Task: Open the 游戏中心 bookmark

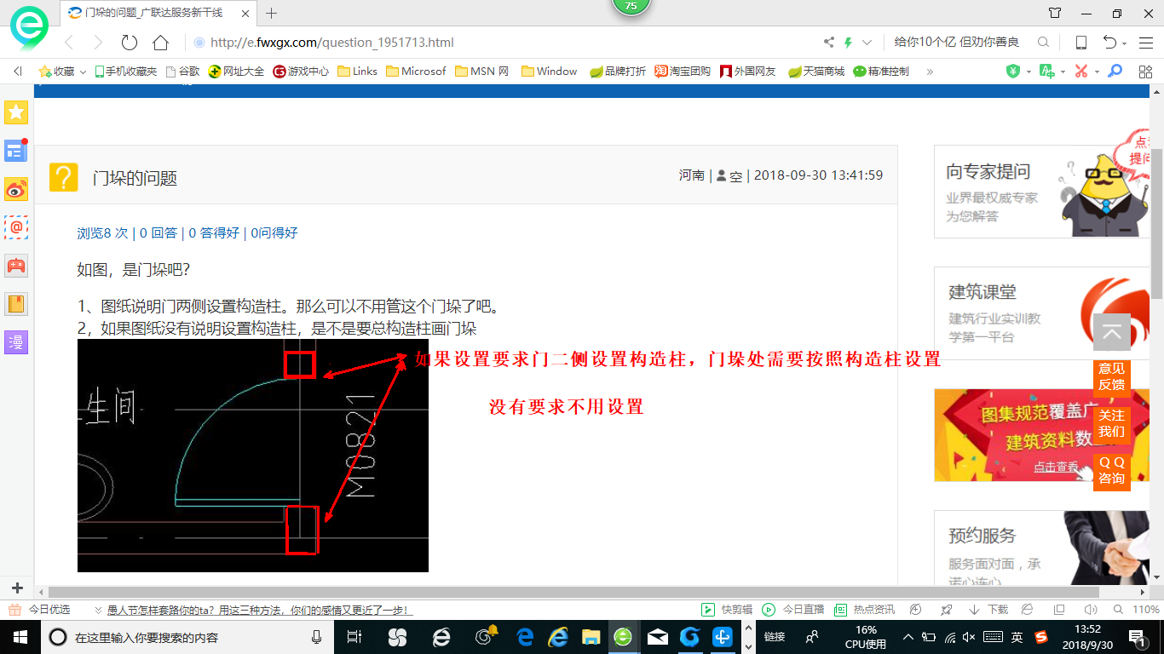Action: tap(301, 72)
